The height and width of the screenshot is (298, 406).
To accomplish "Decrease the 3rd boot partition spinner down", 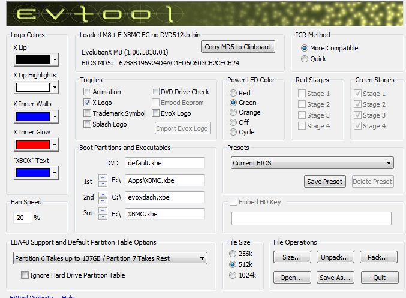I will (x=103, y=217).
